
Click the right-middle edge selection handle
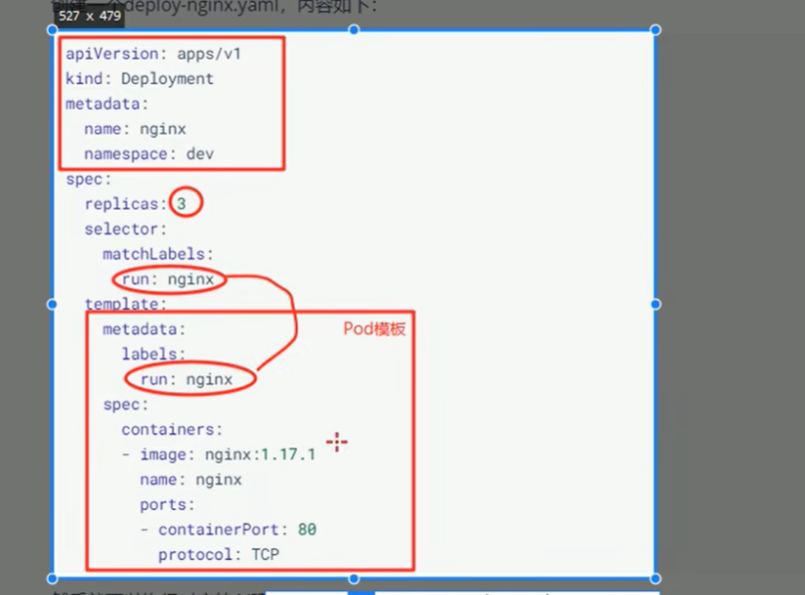pyautogui.click(x=656, y=305)
